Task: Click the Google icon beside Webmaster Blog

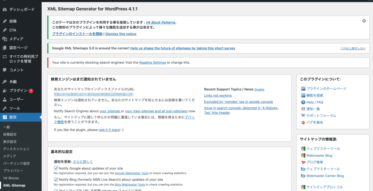Action: [x=303, y=155]
